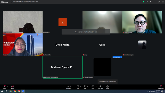This screenshot has height=93, width=165.
Task: Open the Windows notification center
Action: tap(162, 91)
